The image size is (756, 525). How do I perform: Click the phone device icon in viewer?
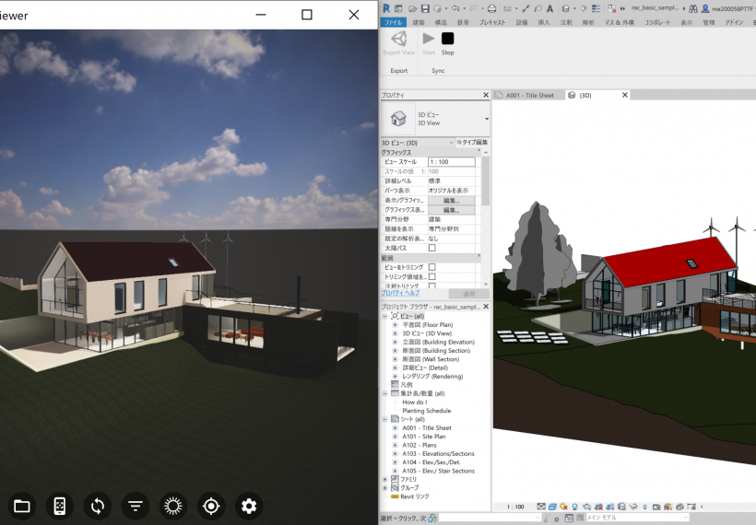pos(59,506)
